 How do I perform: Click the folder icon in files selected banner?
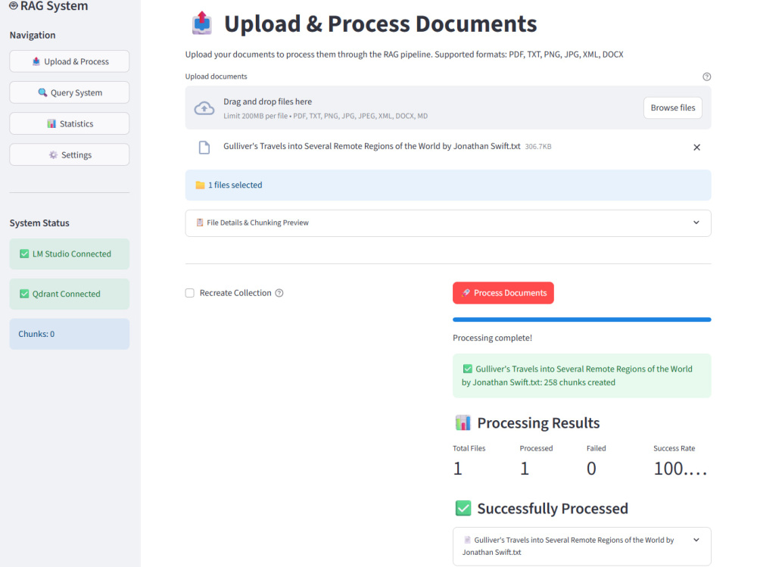200,185
